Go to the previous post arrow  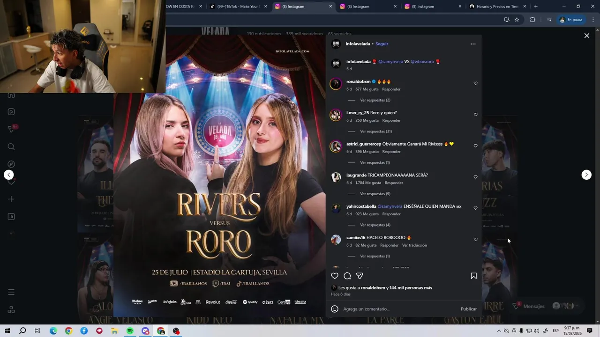pos(8,175)
